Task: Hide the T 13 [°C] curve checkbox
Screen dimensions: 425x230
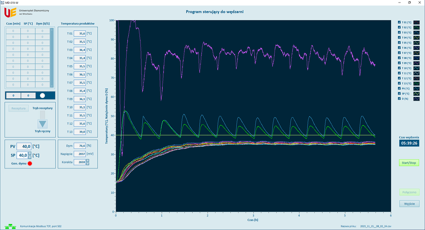Action: pos(399,83)
